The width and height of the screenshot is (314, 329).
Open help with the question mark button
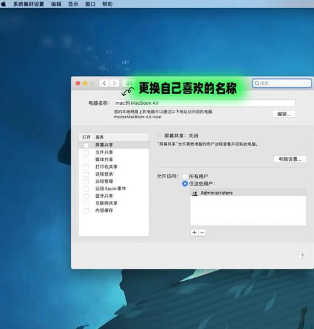pyautogui.click(x=302, y=256)
